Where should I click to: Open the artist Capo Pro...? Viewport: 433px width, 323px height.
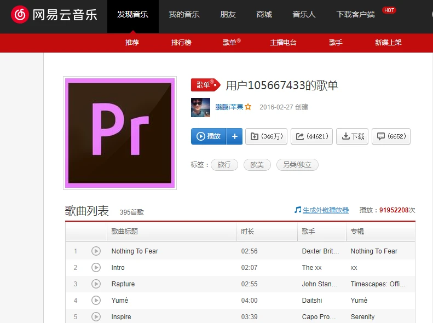319,316
